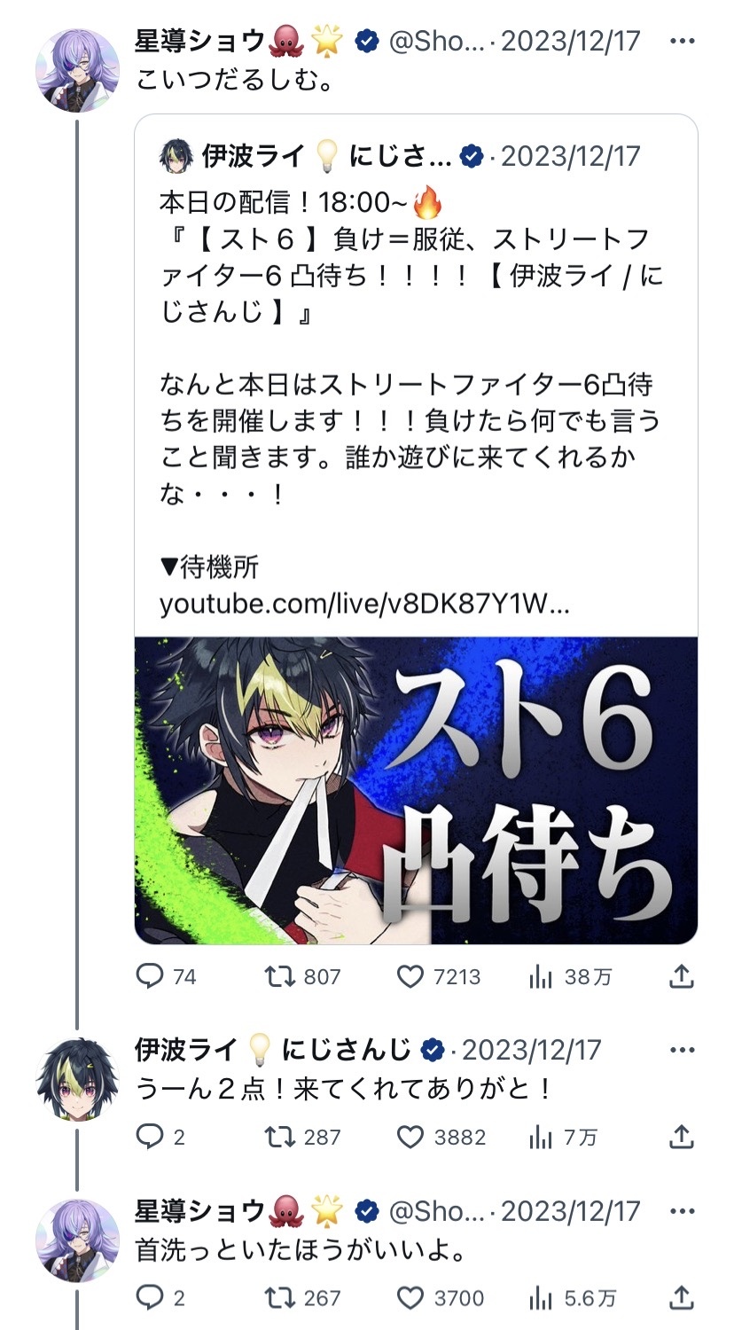Viewport: 734px width, 1330px height.
Task: Open more options on the last tweet
Action: point(682,1211)
